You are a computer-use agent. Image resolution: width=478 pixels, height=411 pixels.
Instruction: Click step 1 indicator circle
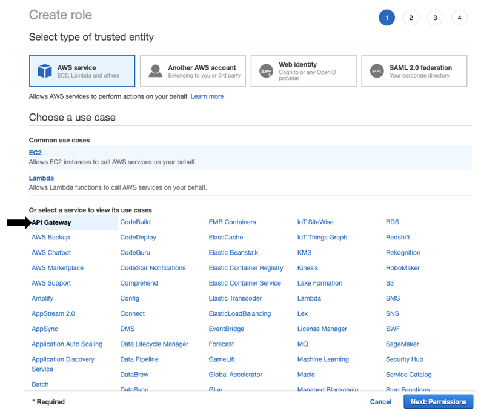tap(387, 18)
